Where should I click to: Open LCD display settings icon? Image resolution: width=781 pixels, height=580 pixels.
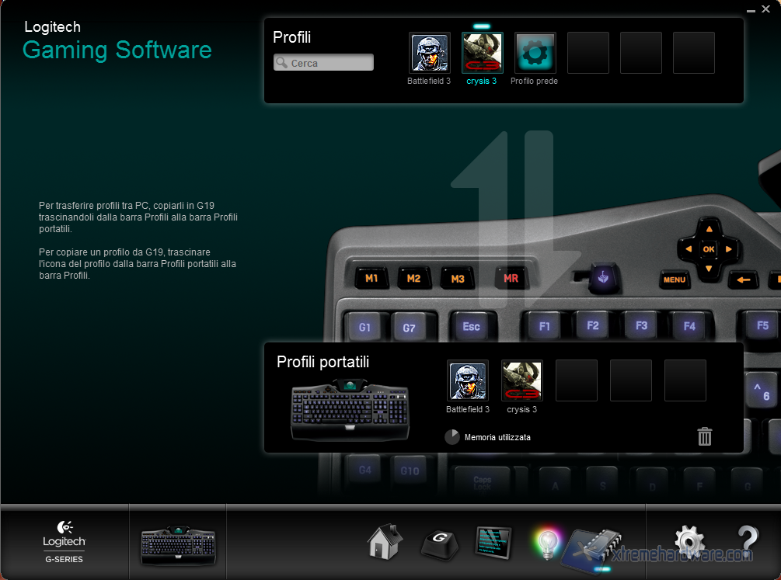coord(493,542)
